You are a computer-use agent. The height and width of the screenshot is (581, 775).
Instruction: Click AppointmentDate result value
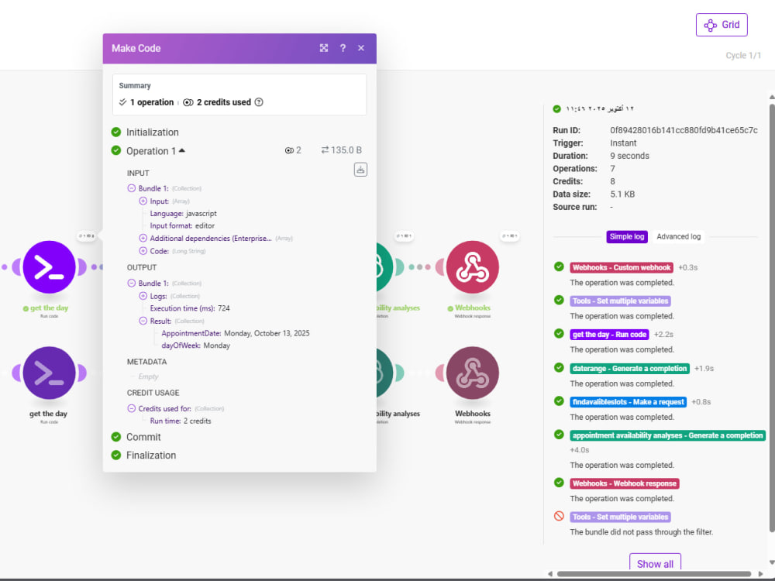[267, 333]
